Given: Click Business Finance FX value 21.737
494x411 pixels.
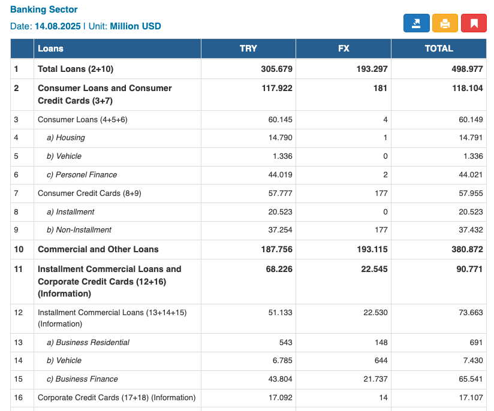Looking at the screenshot, I should coord(375,379).
